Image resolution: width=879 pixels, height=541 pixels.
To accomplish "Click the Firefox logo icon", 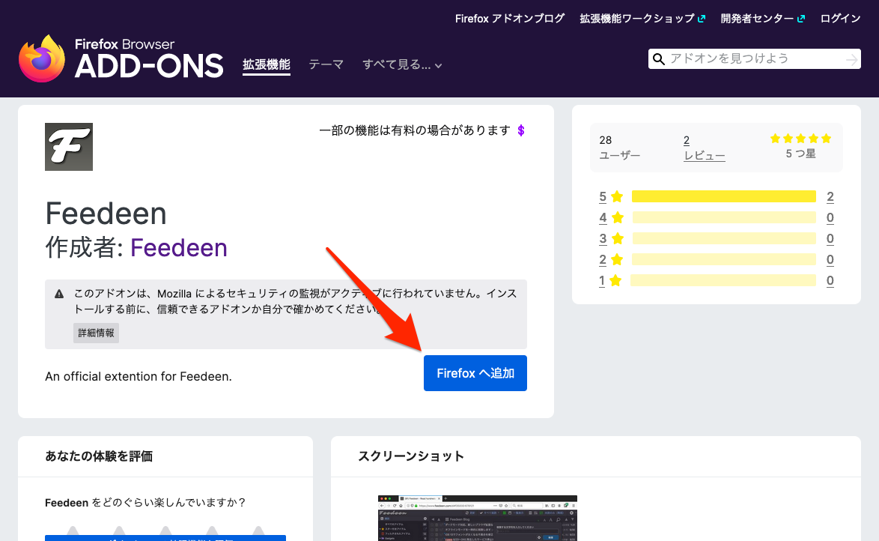I will click(x=42, y=58).
